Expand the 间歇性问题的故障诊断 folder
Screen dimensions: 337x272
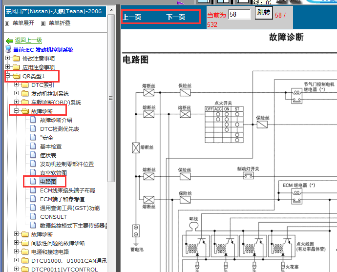(16, 242)
